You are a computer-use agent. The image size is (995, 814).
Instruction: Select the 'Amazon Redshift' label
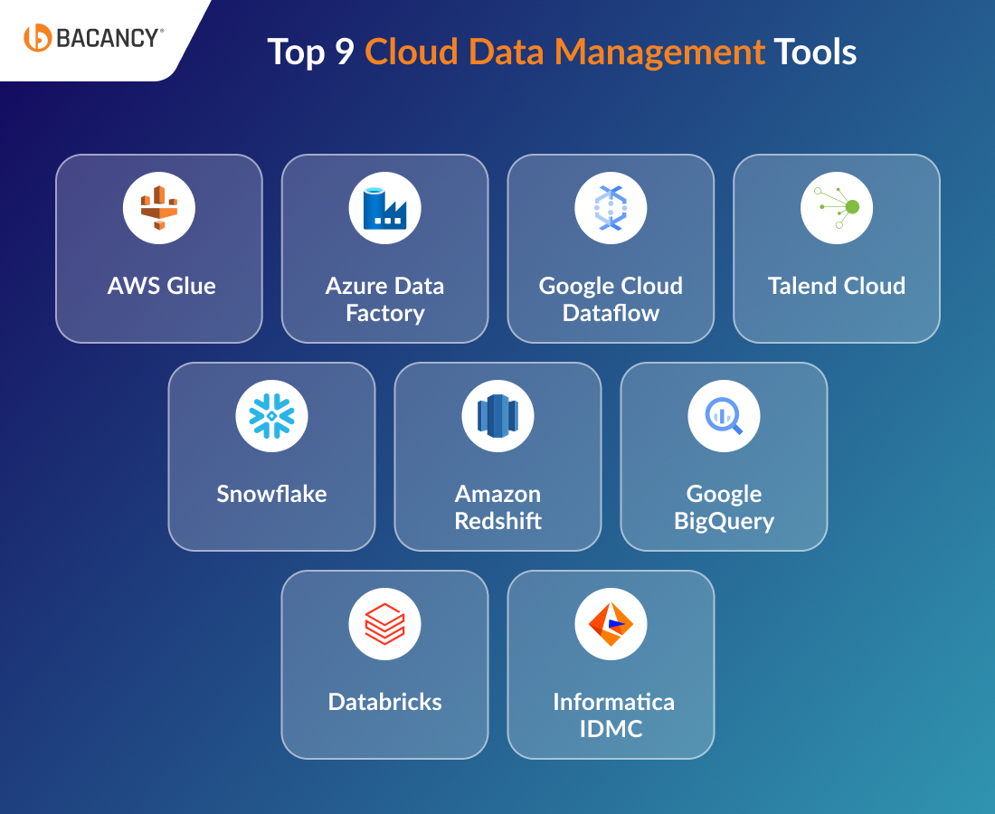498,507
